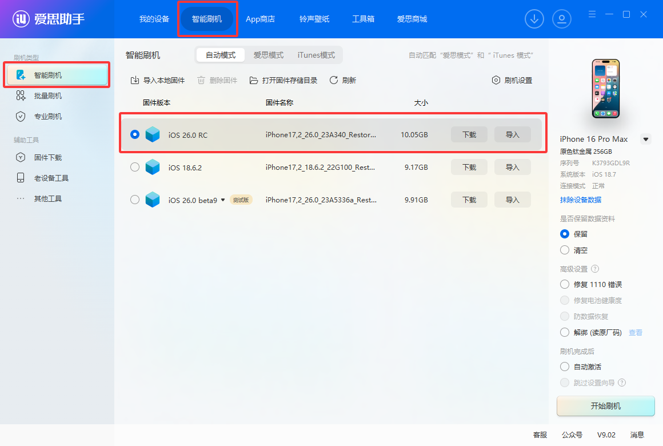The image size is (663, 446).
Task: Open the hamburger menu near window controls
Action: click(x=592, y=14)
